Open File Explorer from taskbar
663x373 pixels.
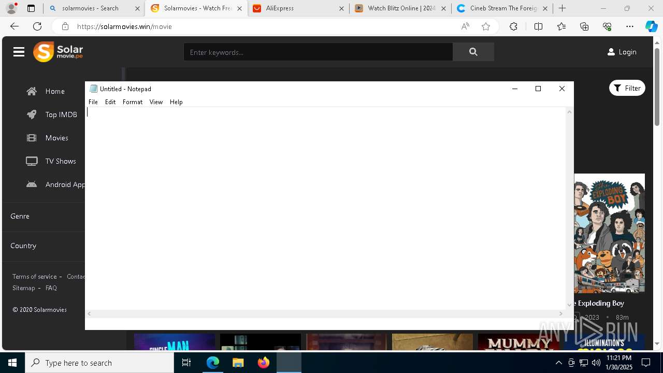(238, 363)
